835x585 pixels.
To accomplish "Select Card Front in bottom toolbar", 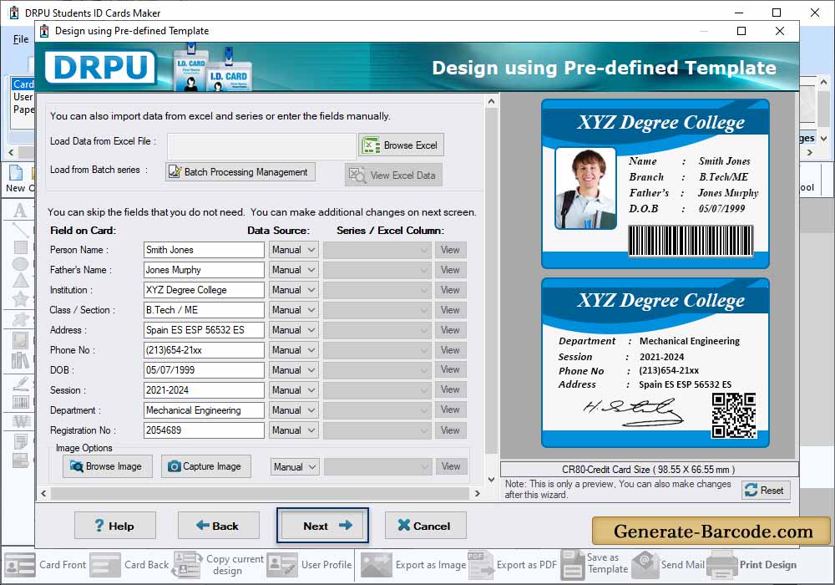I will (x=45, y=565).
